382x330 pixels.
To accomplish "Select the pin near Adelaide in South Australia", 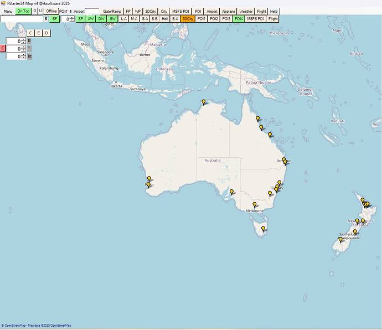I will coord(231,192).
